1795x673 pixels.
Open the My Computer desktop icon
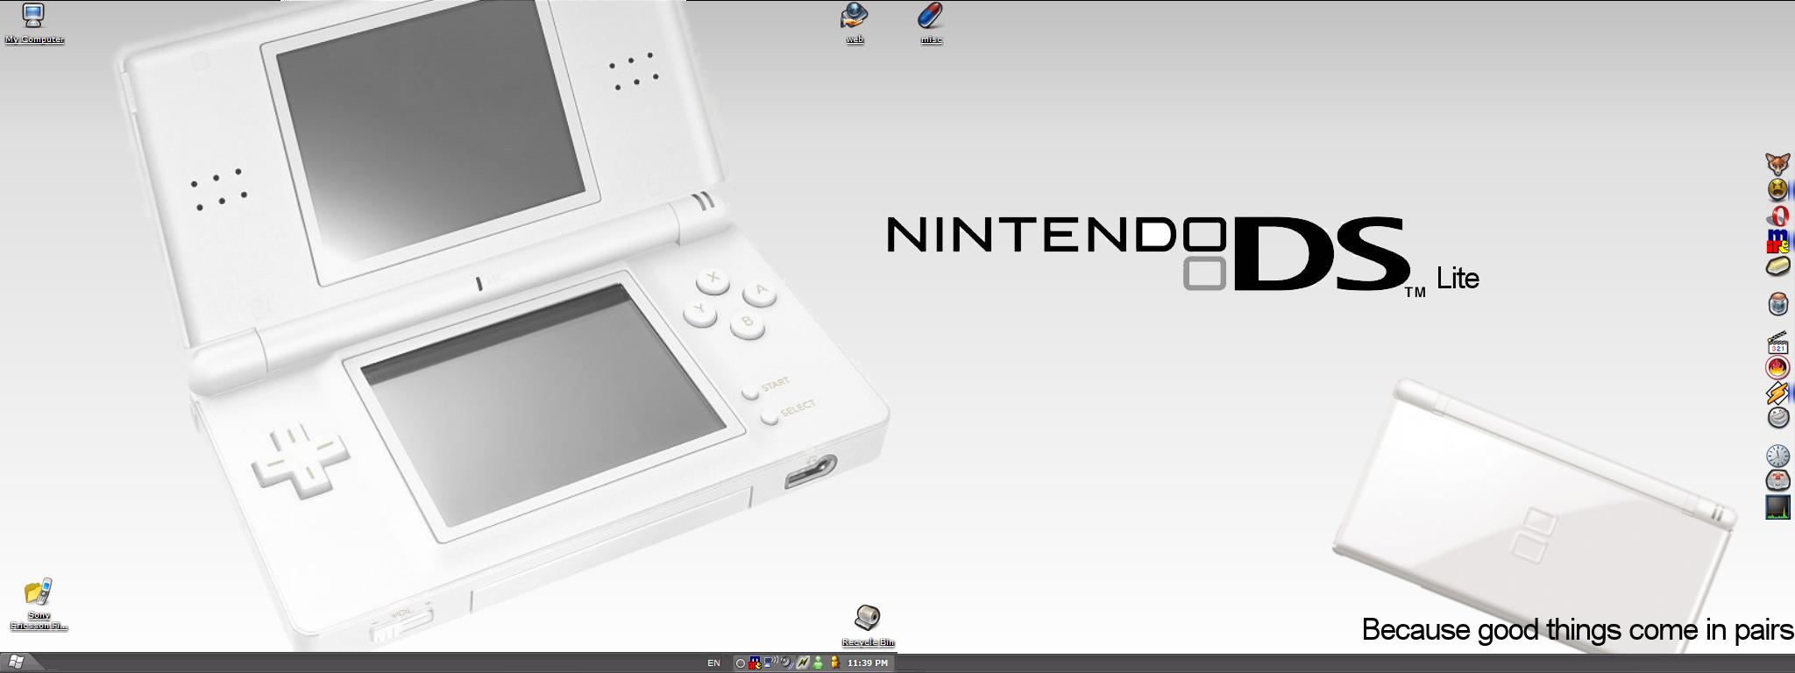point(34,23)
